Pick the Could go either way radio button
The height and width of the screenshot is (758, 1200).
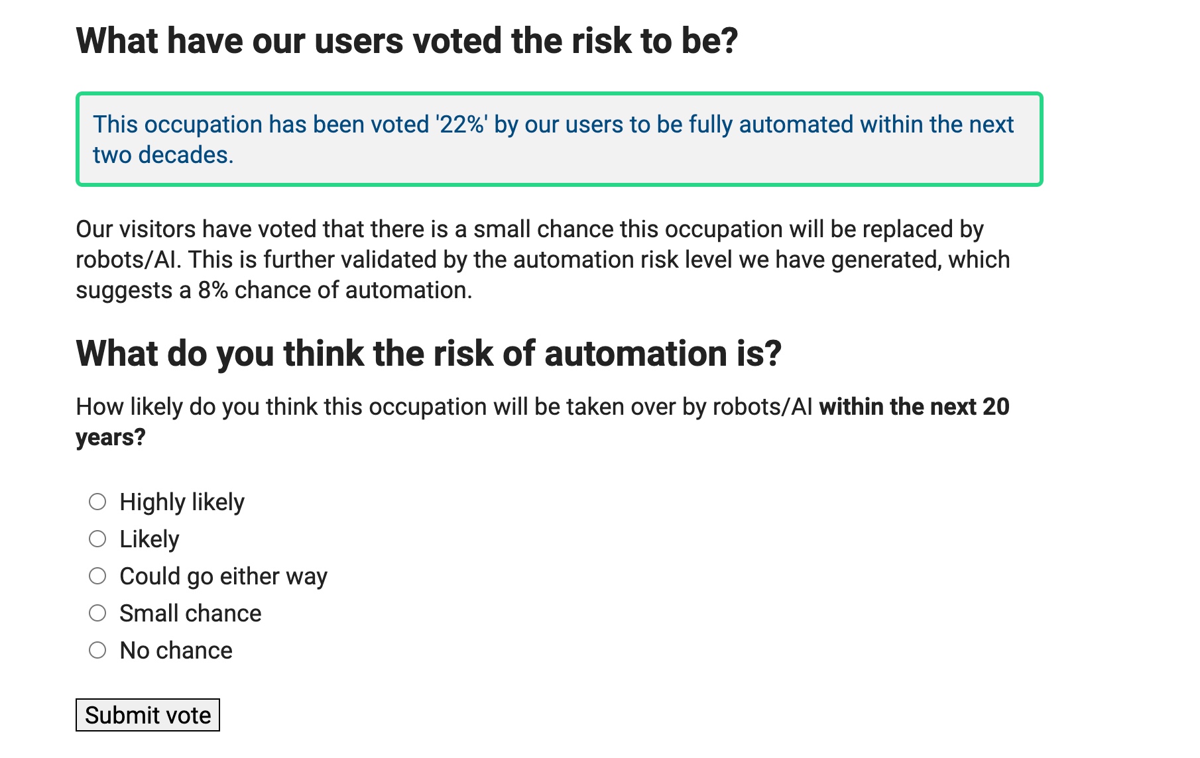[97, 576]
